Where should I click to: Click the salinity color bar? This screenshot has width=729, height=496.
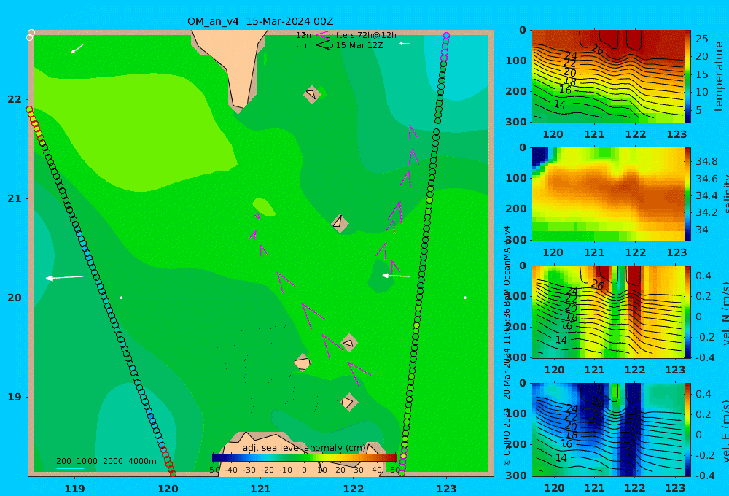(688, 194)
